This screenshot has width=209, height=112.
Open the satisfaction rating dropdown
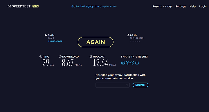113,85
